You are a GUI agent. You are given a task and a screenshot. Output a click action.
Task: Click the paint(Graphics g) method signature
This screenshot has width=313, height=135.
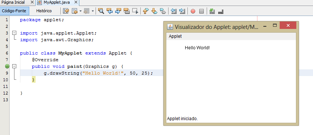[78, 66]
